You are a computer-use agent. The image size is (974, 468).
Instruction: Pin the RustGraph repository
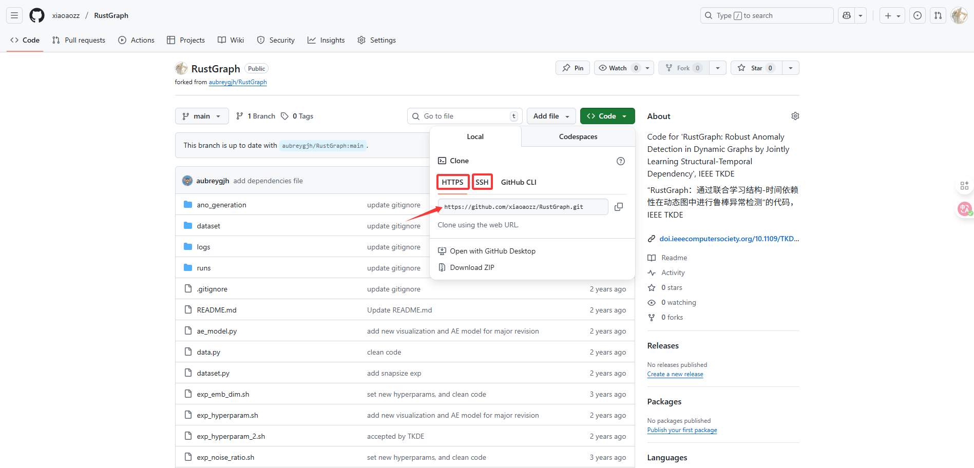(572, 68)
